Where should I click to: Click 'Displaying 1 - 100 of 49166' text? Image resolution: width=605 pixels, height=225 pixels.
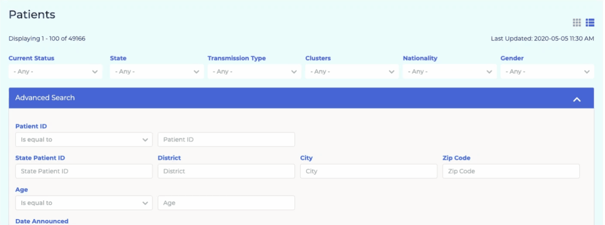coord(47,38)
